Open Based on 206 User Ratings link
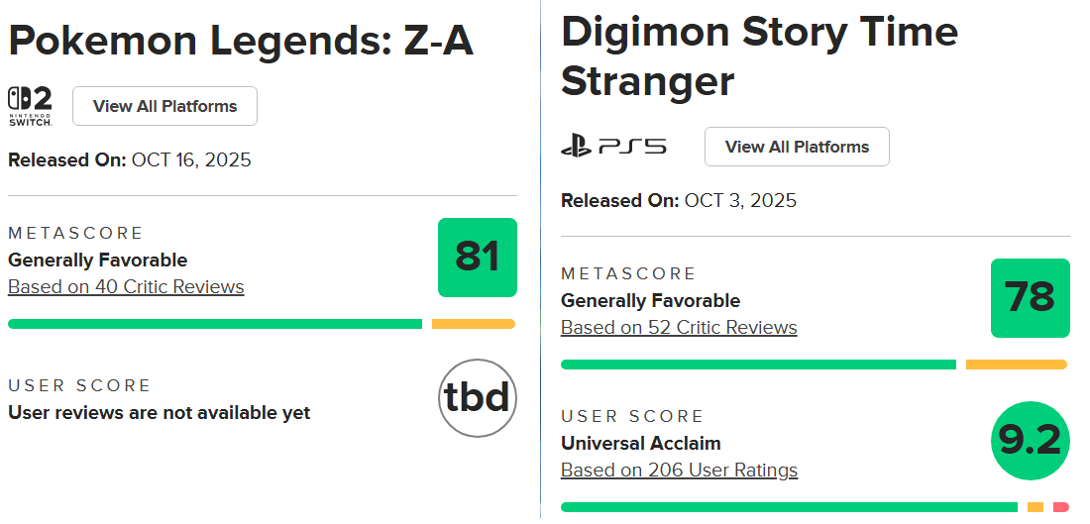Viewport: 1090px width, 524px height. [679, 471]
